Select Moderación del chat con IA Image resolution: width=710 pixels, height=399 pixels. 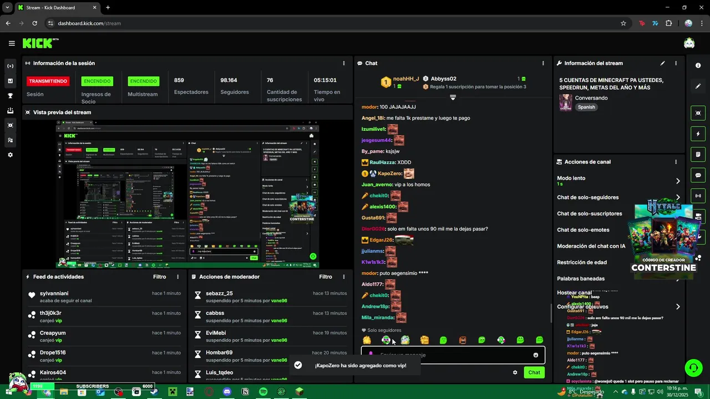point(591,246)
